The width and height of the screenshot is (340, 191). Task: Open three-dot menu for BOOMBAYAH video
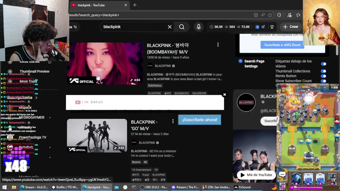(218, 45)
